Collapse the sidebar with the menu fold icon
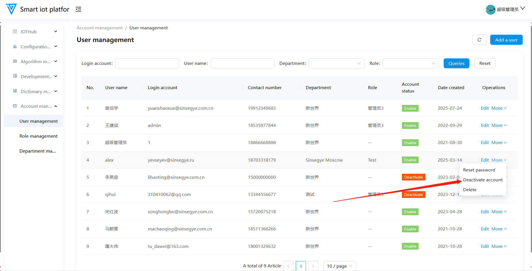532x271 pixels. pyautogui.click(x=78, y=9)
